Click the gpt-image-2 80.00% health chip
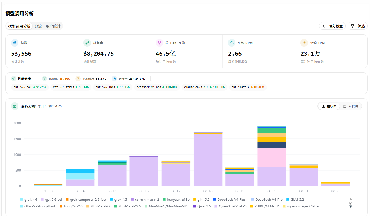This screenshot has height=216, width=370. point(248,87)
